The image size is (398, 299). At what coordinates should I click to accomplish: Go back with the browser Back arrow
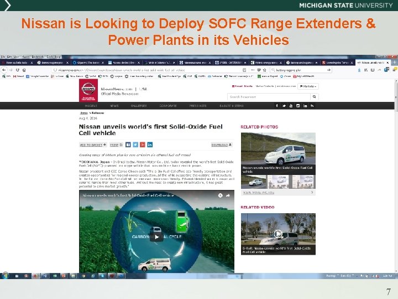pos(4,70)
